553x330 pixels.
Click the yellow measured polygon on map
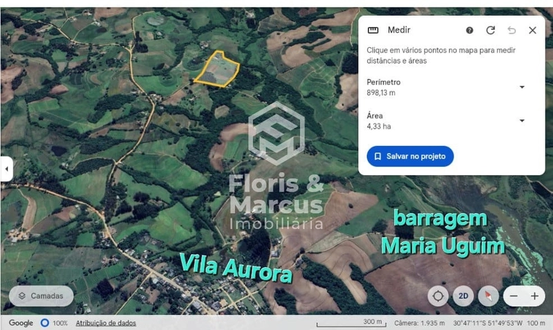[218, 70]
